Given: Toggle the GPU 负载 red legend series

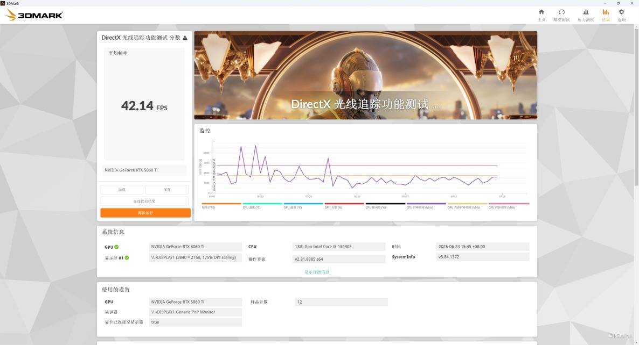Looking at the screenshot, I should pyautogui.click(x=344, y=204).
